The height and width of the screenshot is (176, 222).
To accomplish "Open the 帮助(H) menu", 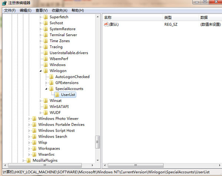I will pos(78,10).
